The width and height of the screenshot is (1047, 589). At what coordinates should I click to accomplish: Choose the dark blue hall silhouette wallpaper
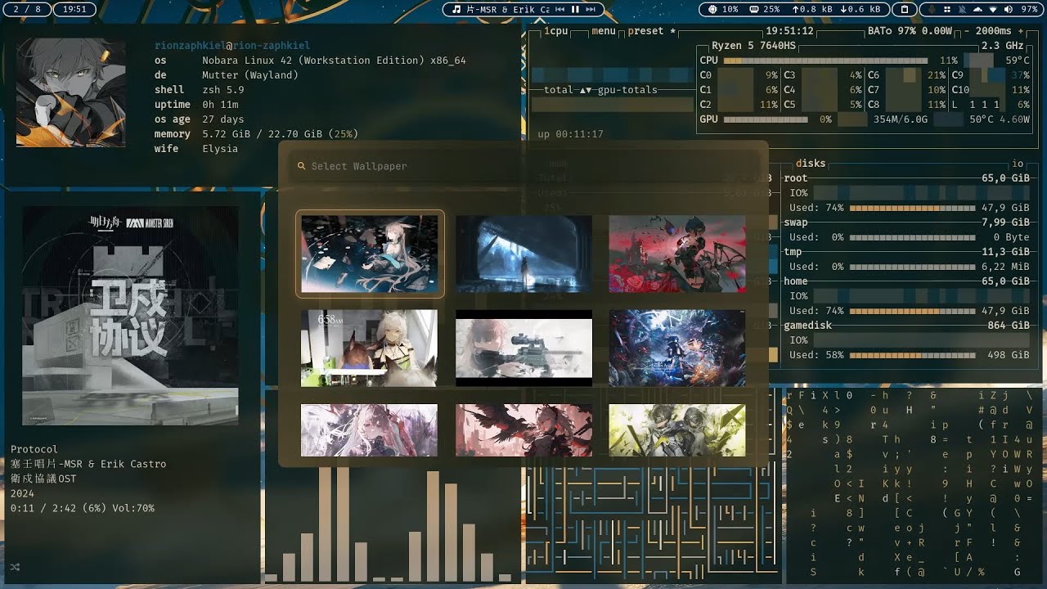pos(523,254)
